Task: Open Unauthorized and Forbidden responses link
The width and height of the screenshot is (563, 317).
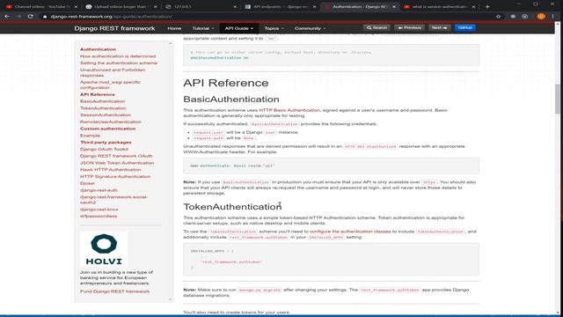Action: coord(113,72)
